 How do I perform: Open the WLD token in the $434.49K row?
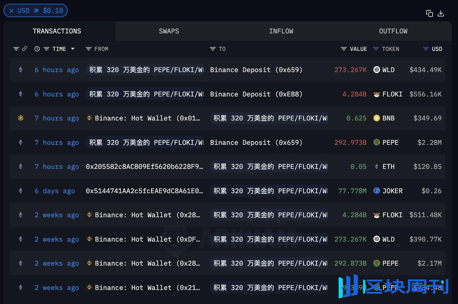(x=384, y=70)
